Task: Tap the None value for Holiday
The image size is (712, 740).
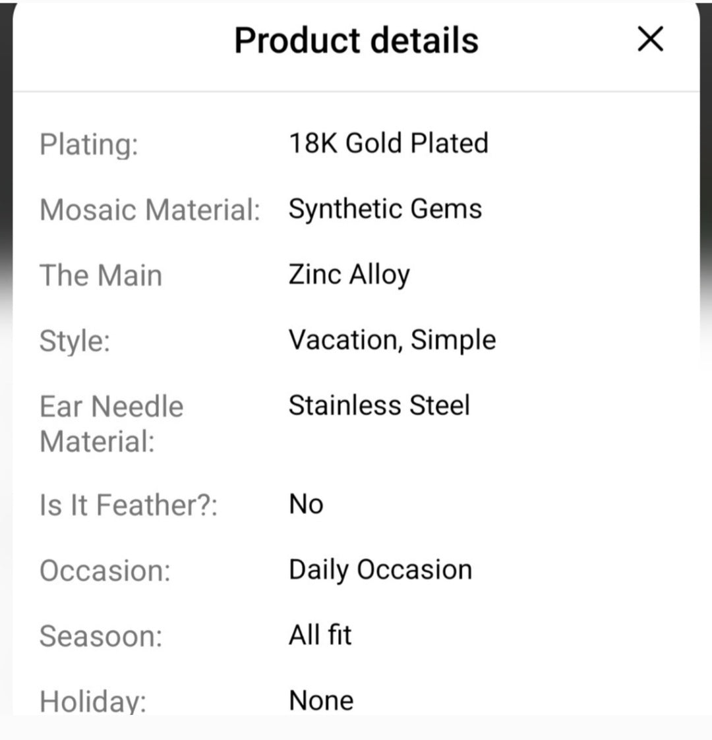Action: [x=321, y=700]
